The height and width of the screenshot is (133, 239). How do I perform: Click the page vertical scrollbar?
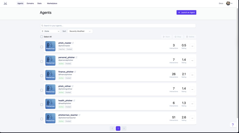[238, 63]
